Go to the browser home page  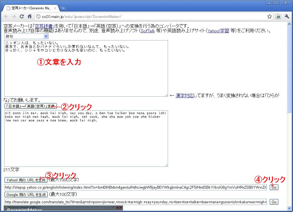[29, 17]
